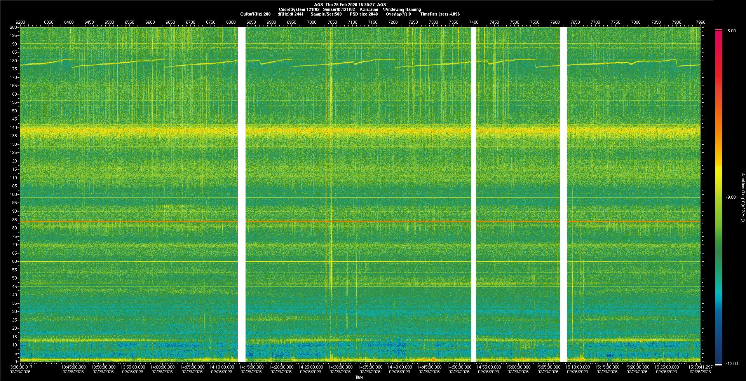Click the Time label under the x-axis
Viewport: 746px width, 381px height.
tap(359, 377)
